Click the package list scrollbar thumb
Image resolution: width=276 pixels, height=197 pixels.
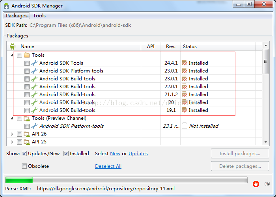266,61
